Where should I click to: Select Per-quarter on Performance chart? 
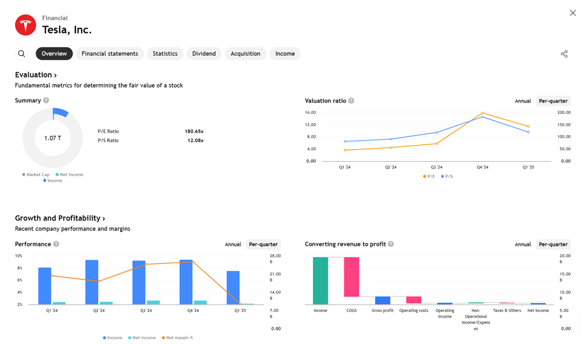click(263, 245)
